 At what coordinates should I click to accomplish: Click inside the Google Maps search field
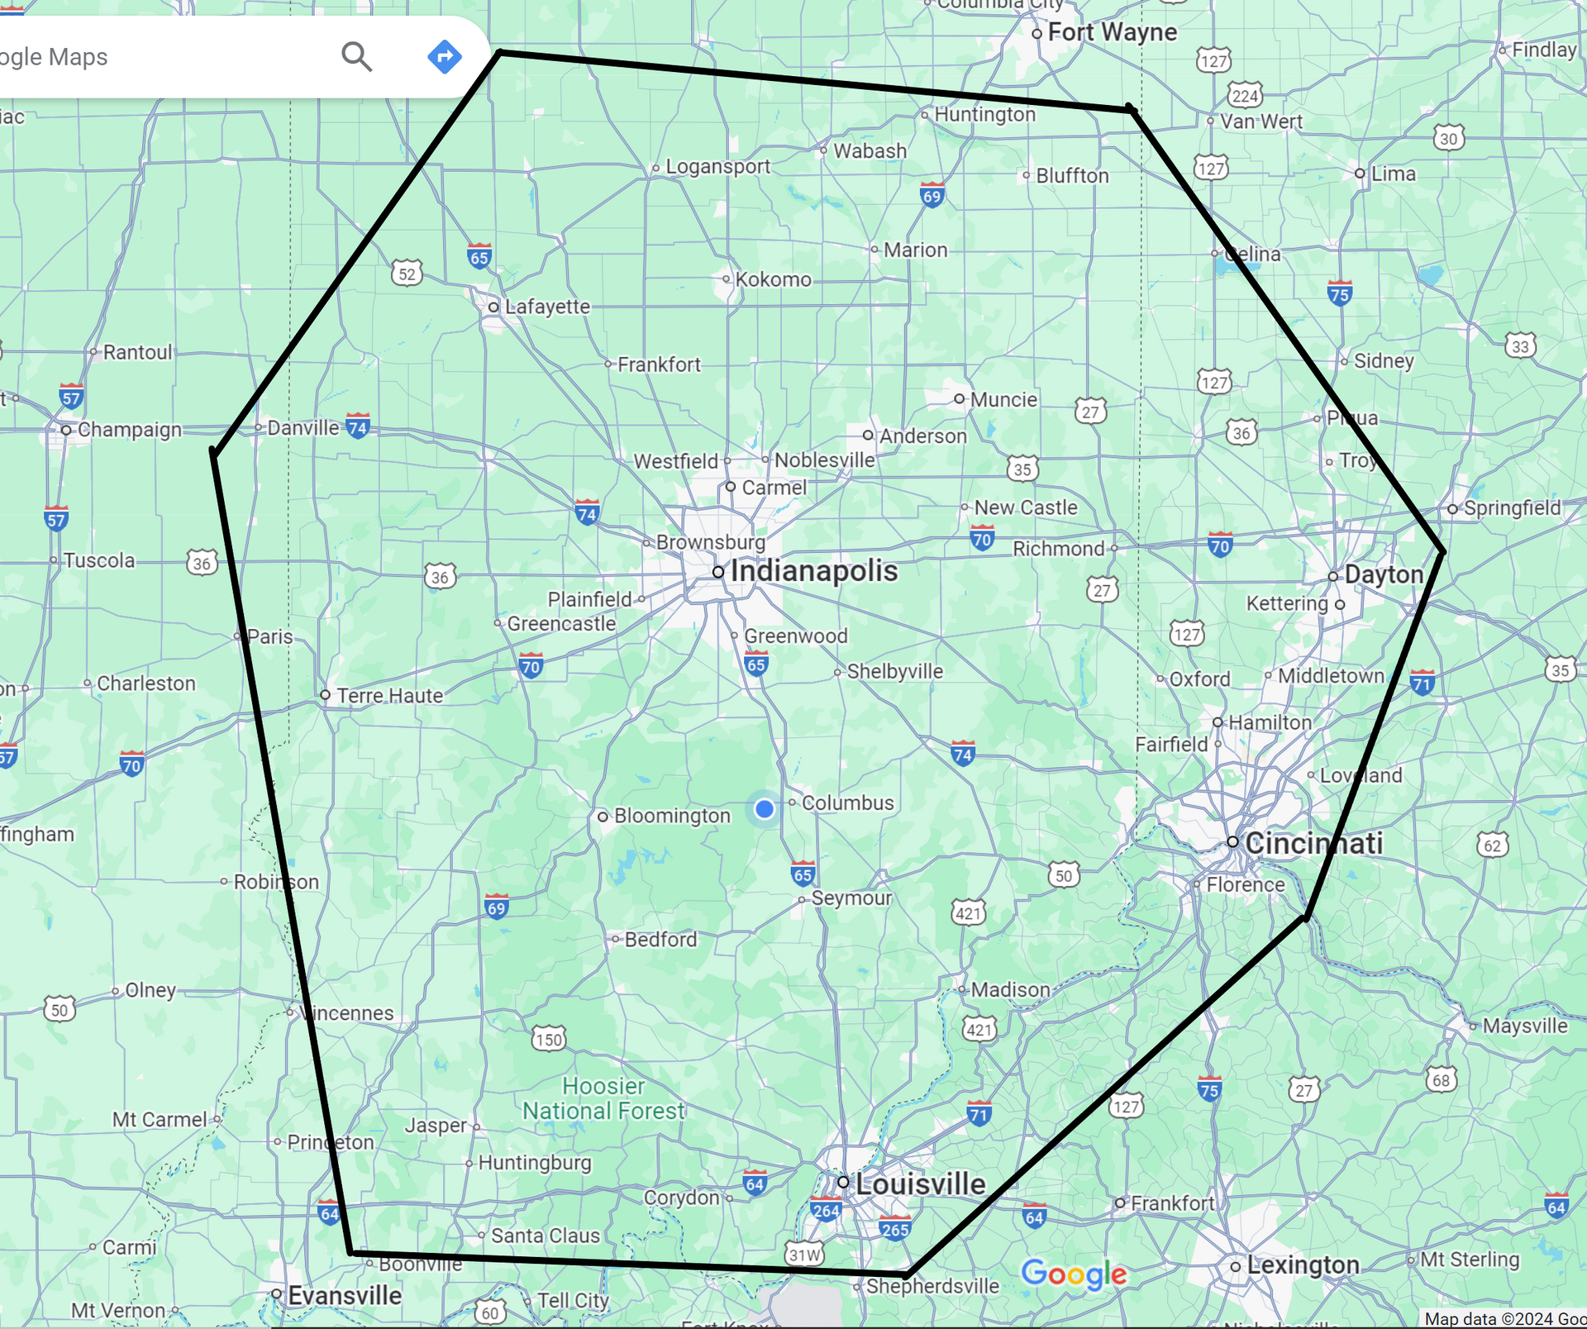coord(165,56)
